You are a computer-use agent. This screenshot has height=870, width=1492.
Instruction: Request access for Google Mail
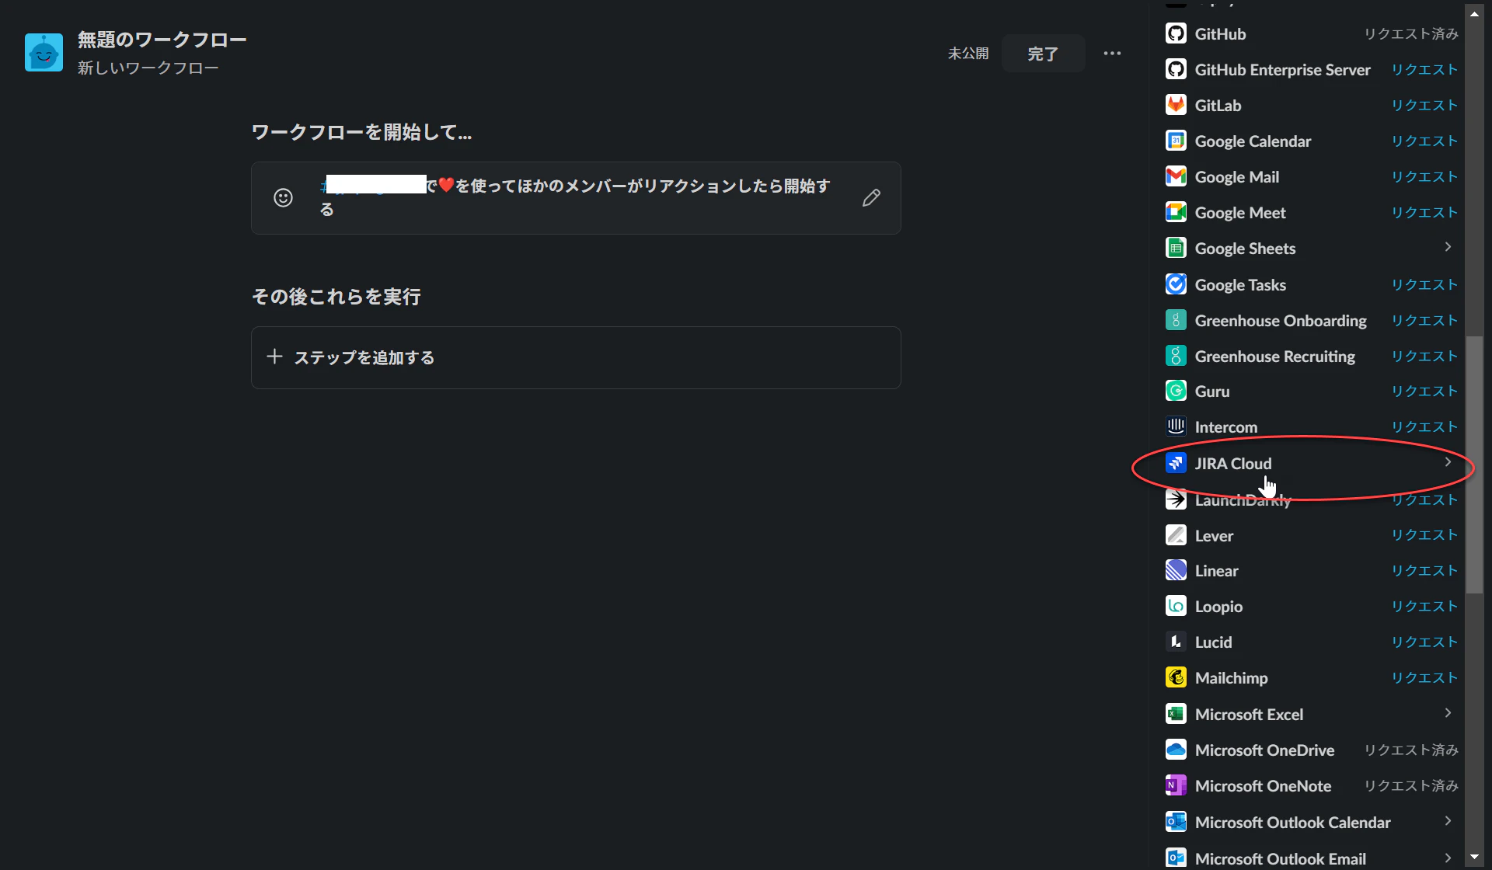[1424, 177]
